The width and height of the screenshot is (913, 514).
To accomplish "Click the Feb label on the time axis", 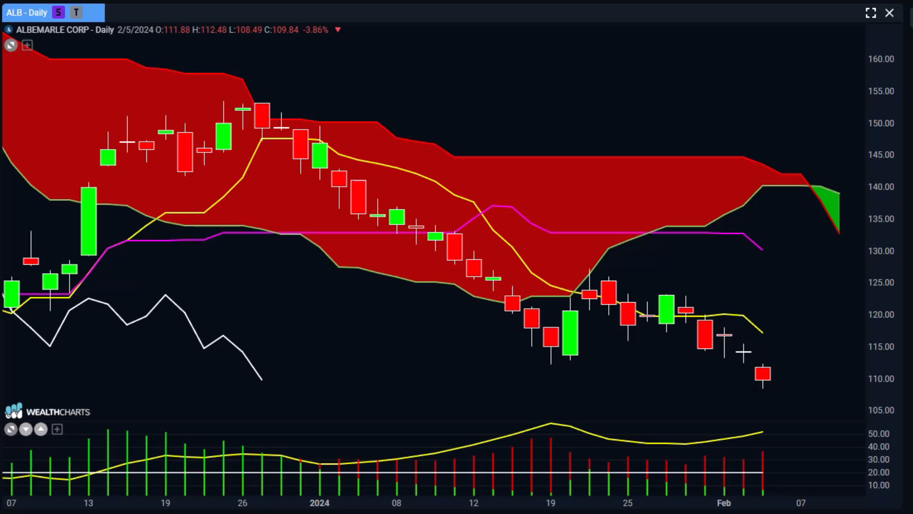I will click(x=724, y=503).
